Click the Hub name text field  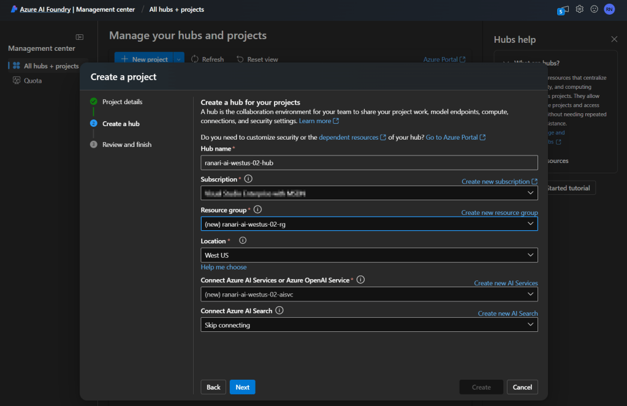pyautogui.click(x=369, y=162)
